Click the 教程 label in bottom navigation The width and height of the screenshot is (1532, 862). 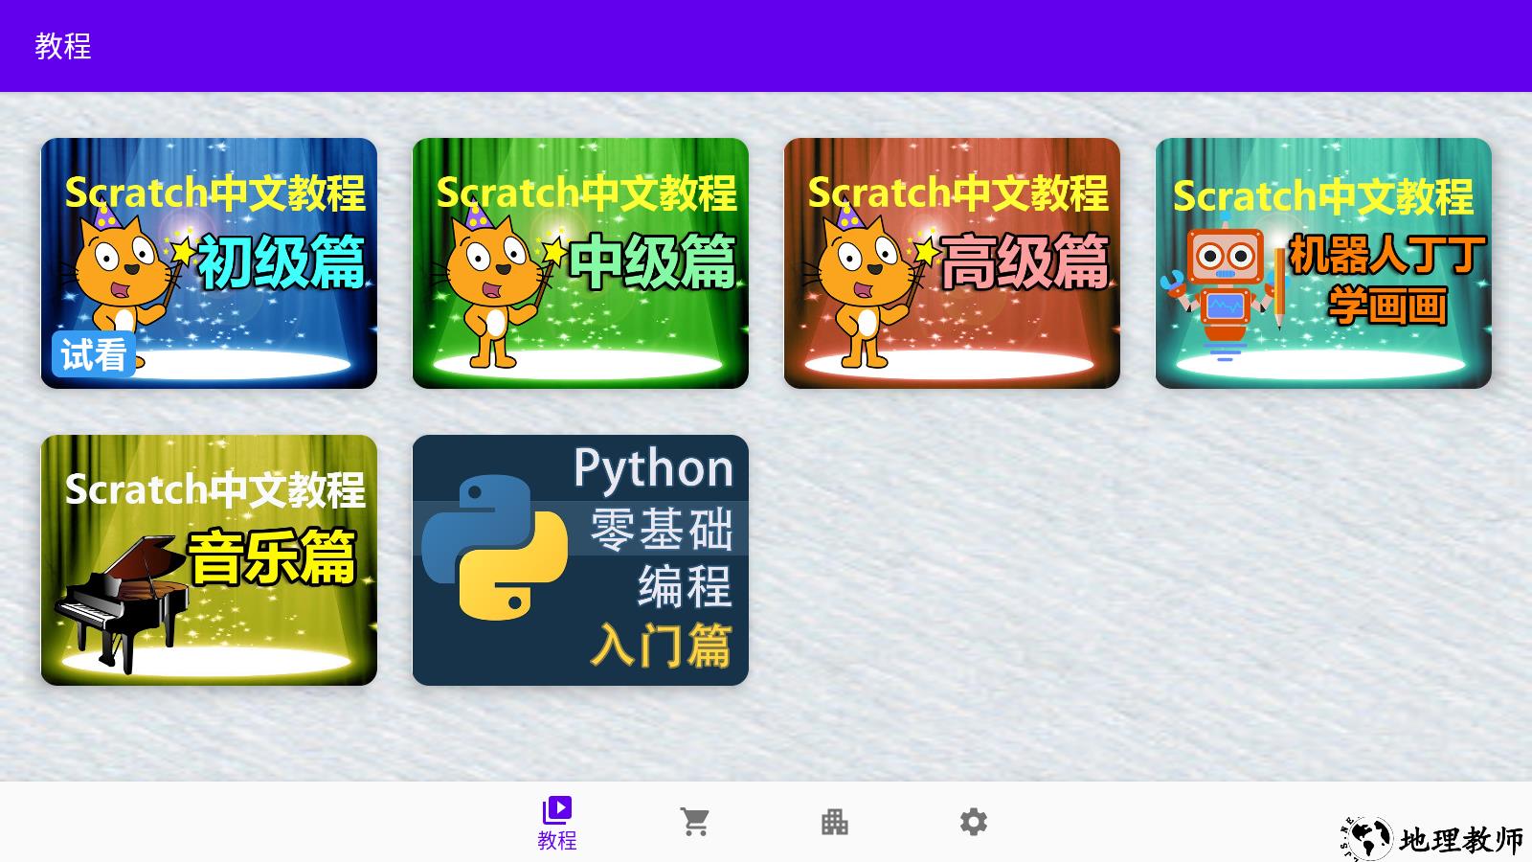tap(556, 841)
